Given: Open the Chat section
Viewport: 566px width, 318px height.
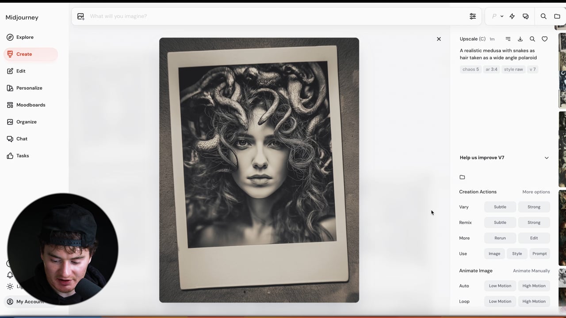Looking at the screenshot, I should coord(22,139).
